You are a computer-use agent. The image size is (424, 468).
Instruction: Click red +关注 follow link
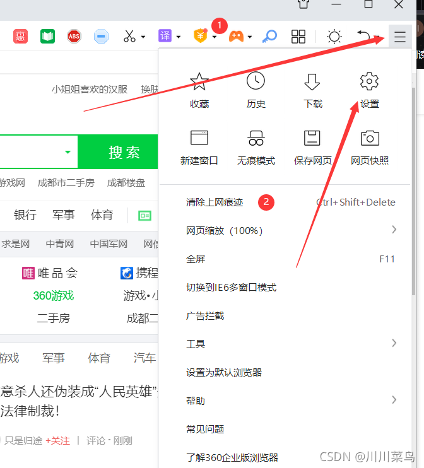57,441
